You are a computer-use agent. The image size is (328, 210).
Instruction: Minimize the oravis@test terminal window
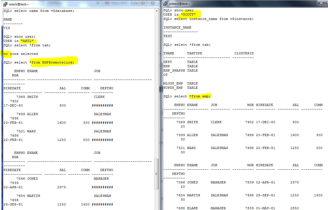pyautogui.click(x=136, y=3)
